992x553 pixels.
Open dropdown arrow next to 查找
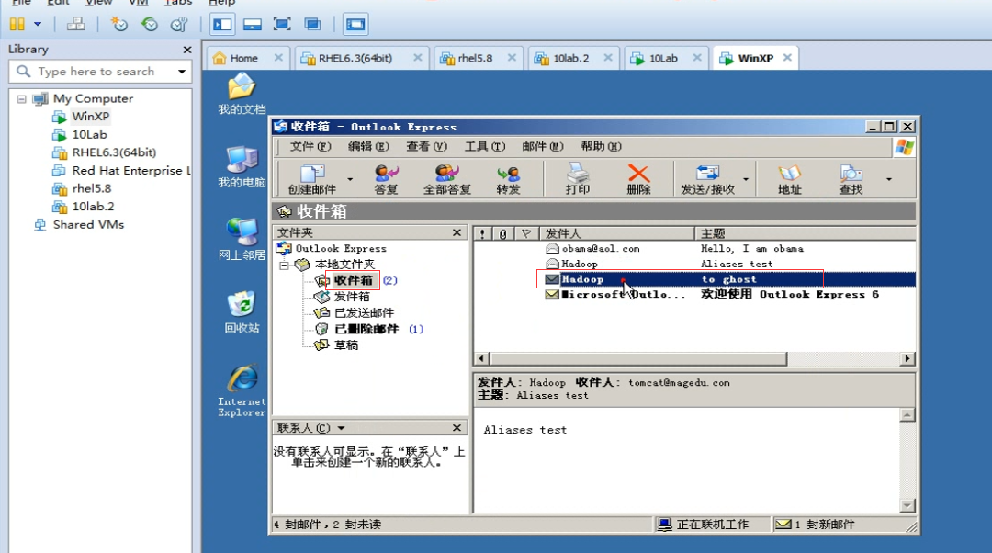point(889,179)
